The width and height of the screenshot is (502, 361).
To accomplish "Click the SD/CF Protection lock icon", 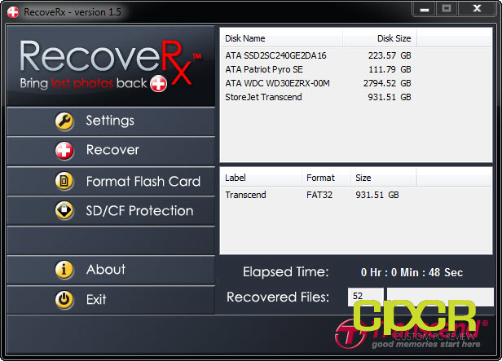I will click(x=64, y=210).
